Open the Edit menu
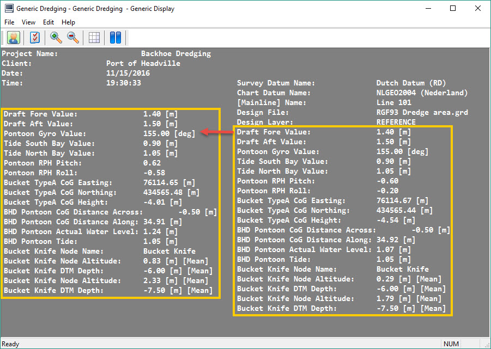491x349 pixels. (x=49, y=22)
